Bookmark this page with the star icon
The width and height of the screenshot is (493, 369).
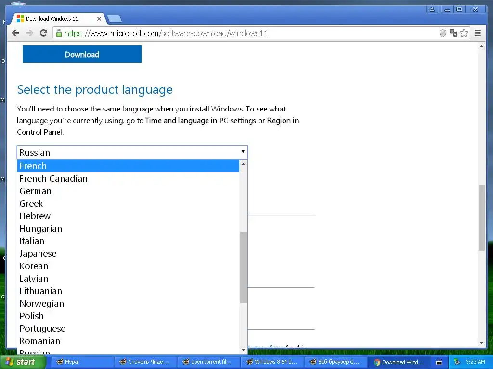tap(464, 33)
